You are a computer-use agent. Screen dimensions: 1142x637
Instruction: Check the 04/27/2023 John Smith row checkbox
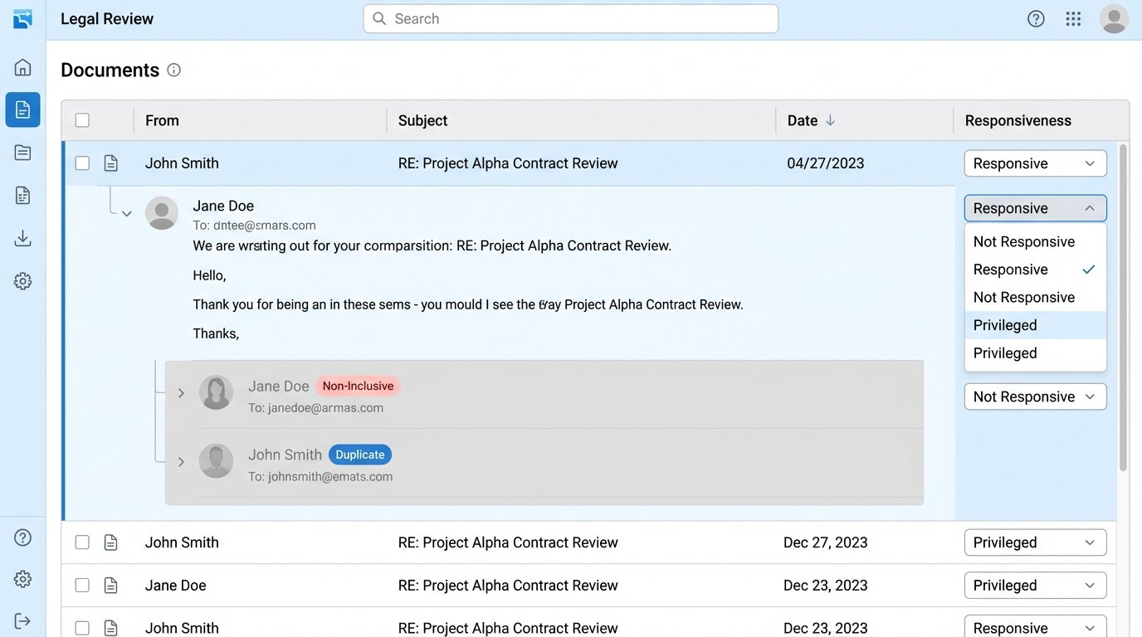[x=82, y=163]
